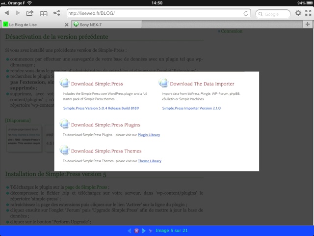Enter fullscreen with the expand arrows icon
Screen dimensions: 314x236
309,13
